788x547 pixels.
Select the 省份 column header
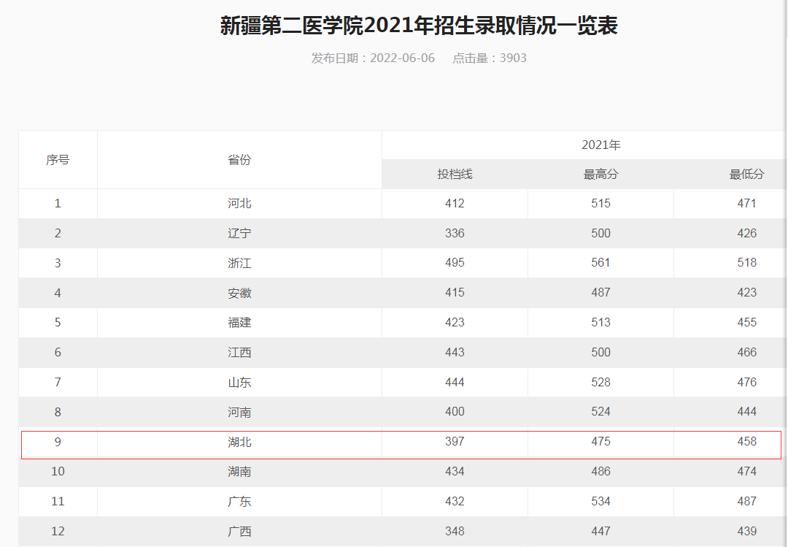click(239, 159)
